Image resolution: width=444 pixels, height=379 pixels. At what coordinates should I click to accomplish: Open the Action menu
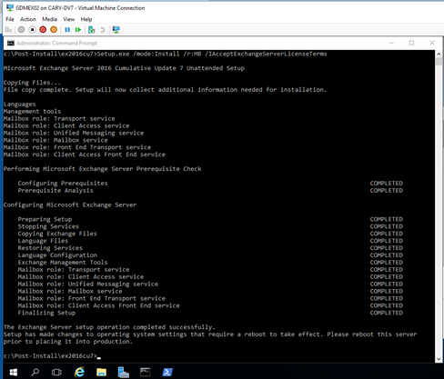(28, 19)
